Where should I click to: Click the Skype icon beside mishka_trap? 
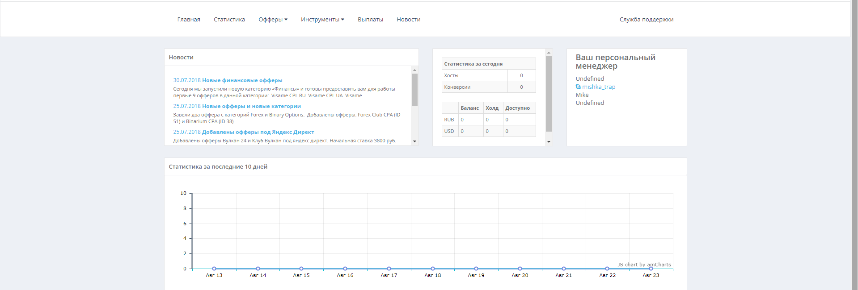(x=578, y=87)
